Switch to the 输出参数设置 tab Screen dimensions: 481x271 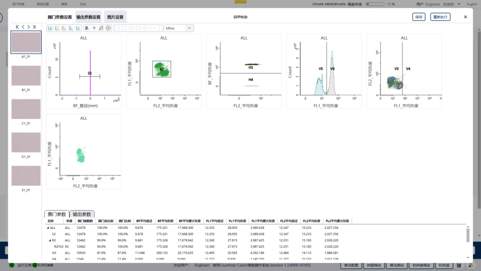pyautogui.click(x=88, y=17)
